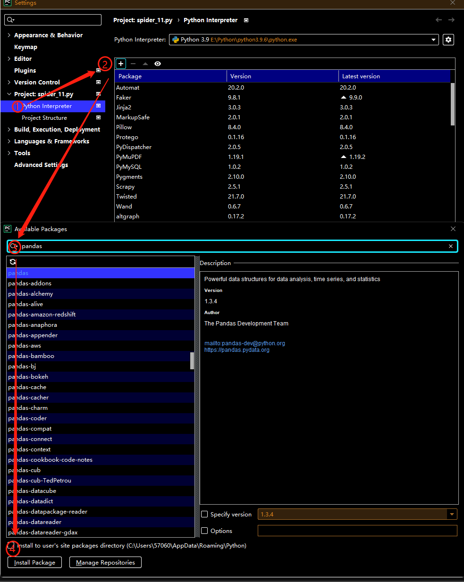Screen dimensions: 464x582
Task: Sort by the Version column header
Action: pyautogui.click(x=283, y=76)
